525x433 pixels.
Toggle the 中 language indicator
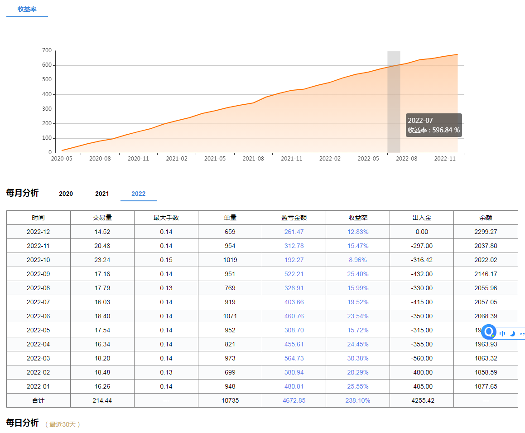tap(502, 333)
